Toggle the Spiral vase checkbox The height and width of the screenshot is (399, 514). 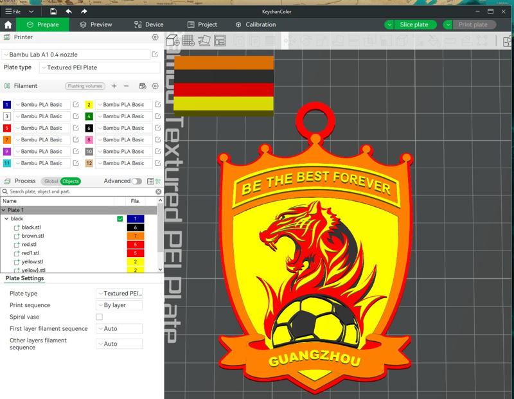[x=100, y=317]
